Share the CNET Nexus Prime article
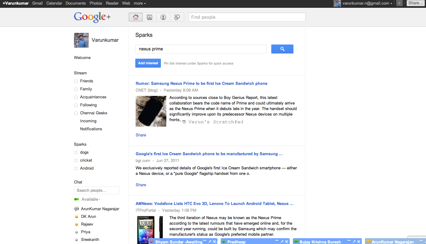426x244 pixels. point(141,135)
